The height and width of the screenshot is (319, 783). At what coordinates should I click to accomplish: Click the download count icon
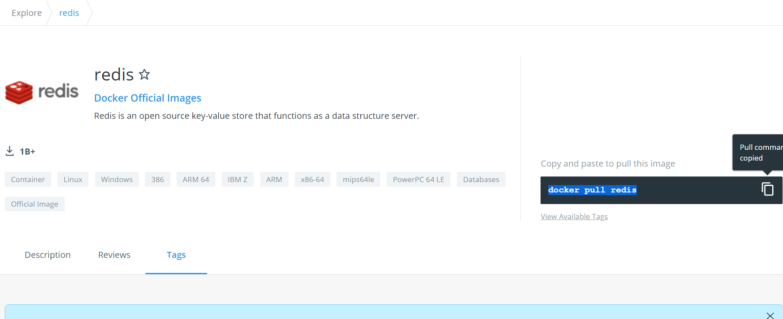coord(9,151)
